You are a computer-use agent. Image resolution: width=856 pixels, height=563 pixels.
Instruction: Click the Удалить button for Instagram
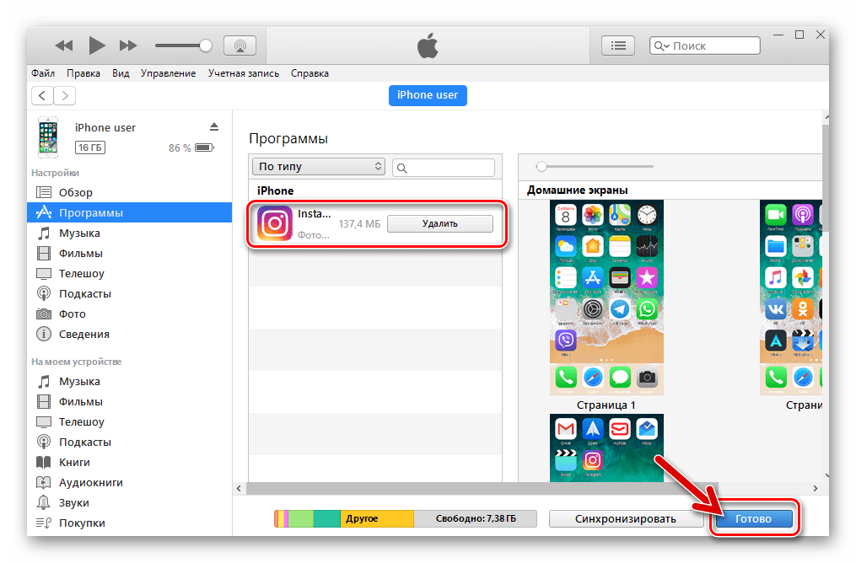440,223
